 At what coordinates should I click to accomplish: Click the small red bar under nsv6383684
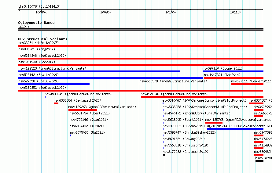(x=56, y=103)
